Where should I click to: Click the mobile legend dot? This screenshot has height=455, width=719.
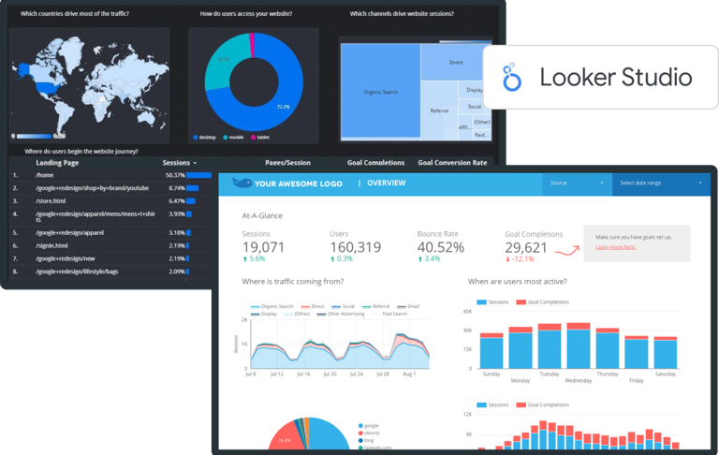225,137
